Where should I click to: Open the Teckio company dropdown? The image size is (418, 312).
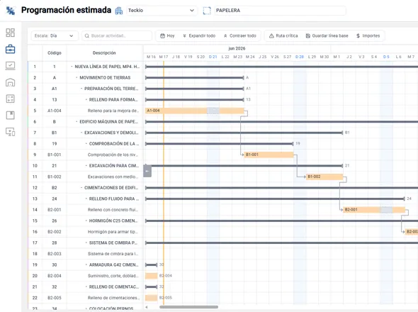[x=162, y=11]
